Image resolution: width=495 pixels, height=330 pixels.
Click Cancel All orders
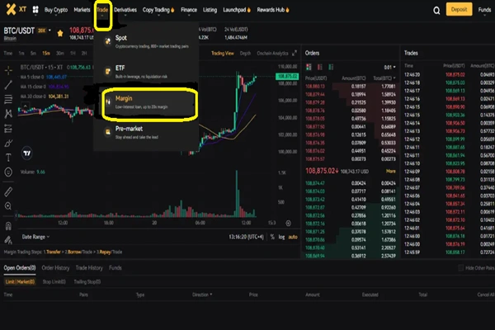(x=486, y=295)
